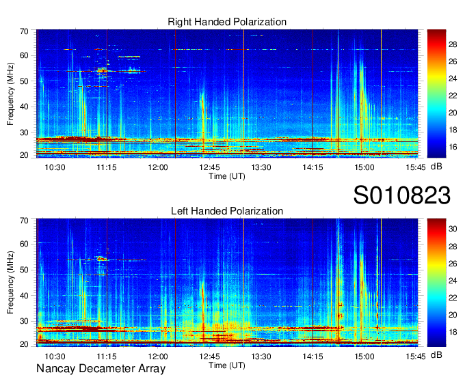The image size is (465, 377).
Task: Click the 14:15 time tick under Left Handed plot
Action: 313,357
